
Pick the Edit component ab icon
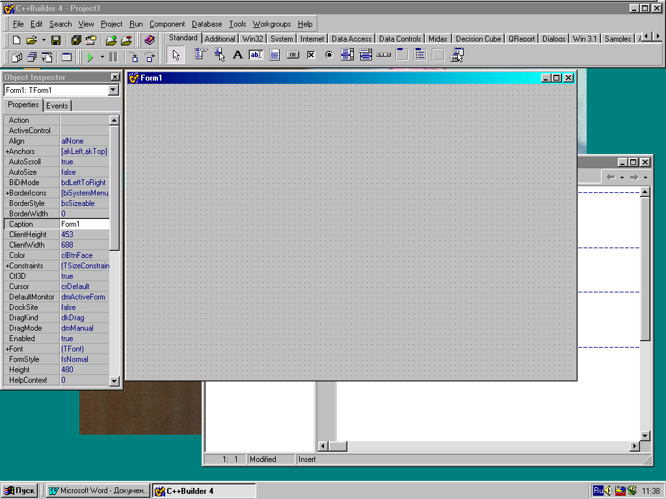coord(256,55)
